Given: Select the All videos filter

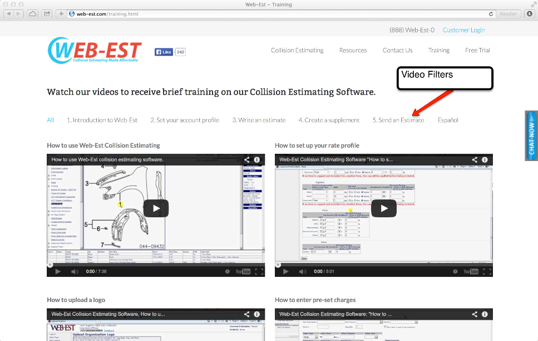Looking at the screenshot, I should coord(50,119).
